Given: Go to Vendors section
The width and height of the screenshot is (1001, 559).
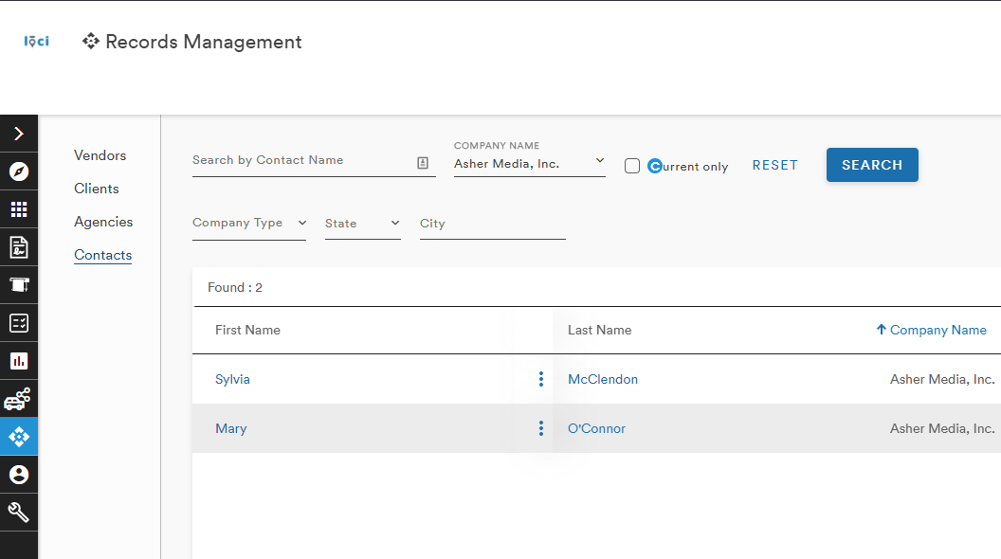Looking at the screenshot, I should click(x=100, y=155).
